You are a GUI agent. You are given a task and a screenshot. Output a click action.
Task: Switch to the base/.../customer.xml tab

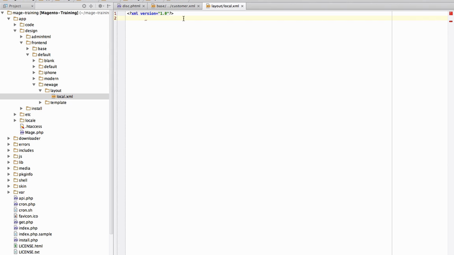click(176, 6)
